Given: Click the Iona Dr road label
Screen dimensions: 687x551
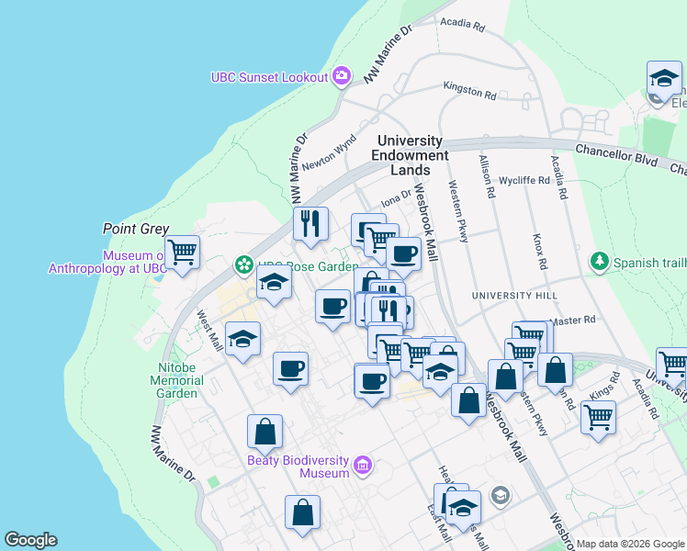Looking at the screenshot, I should (397, 199).
